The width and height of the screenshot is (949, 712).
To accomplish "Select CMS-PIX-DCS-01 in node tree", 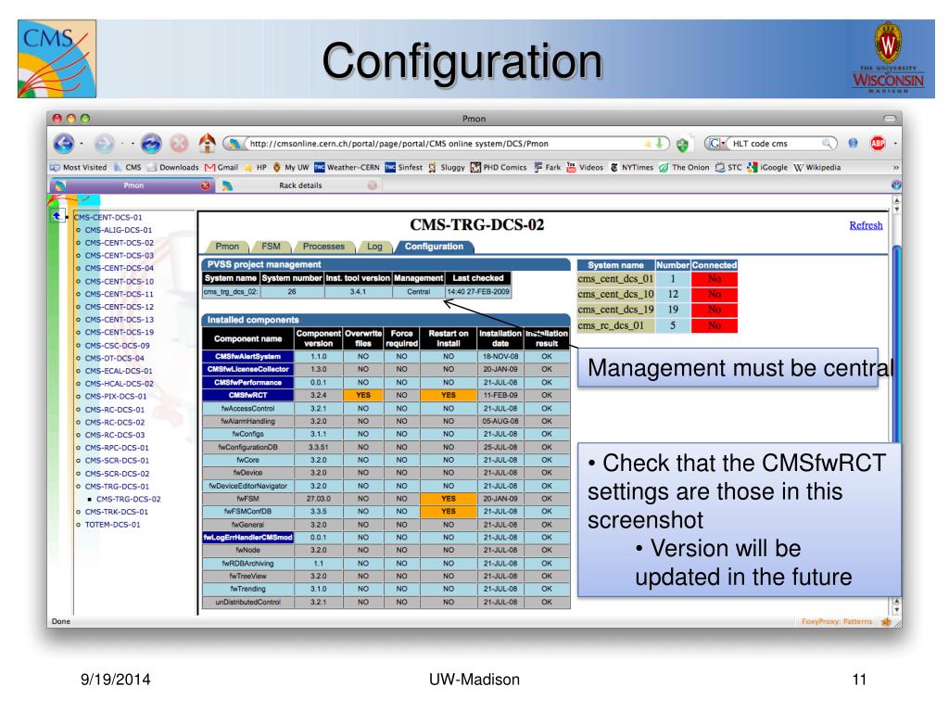I will pyautogui.click(x=116, y=397).
